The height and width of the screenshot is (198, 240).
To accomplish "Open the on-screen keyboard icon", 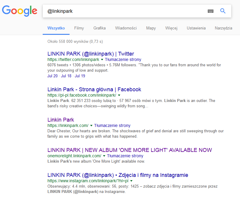I will tap(210, 11).
